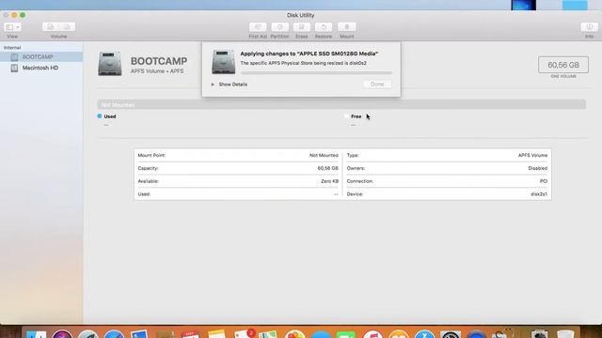Screen dimensions: 602x338
Task: Click the Applying changes dialog heading
Action: [309, 54]
